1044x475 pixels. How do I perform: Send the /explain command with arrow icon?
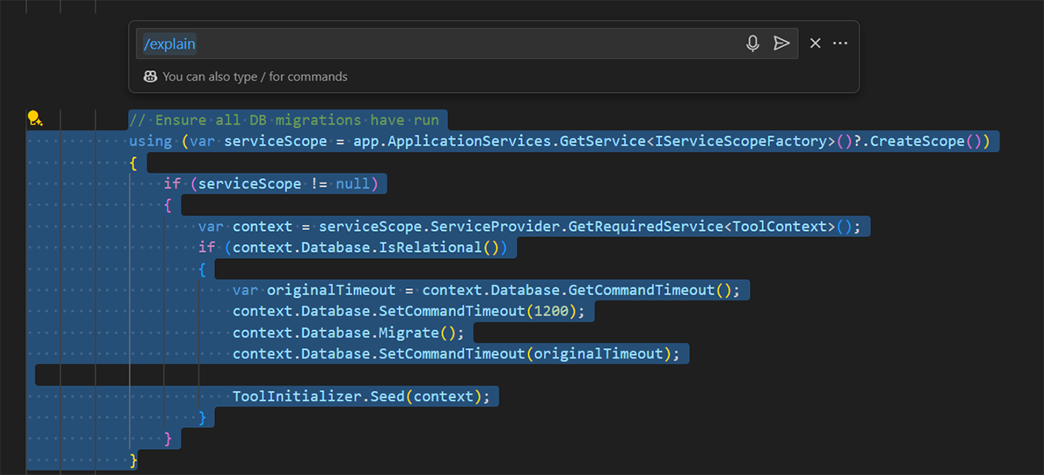click(x=781, y=43)
